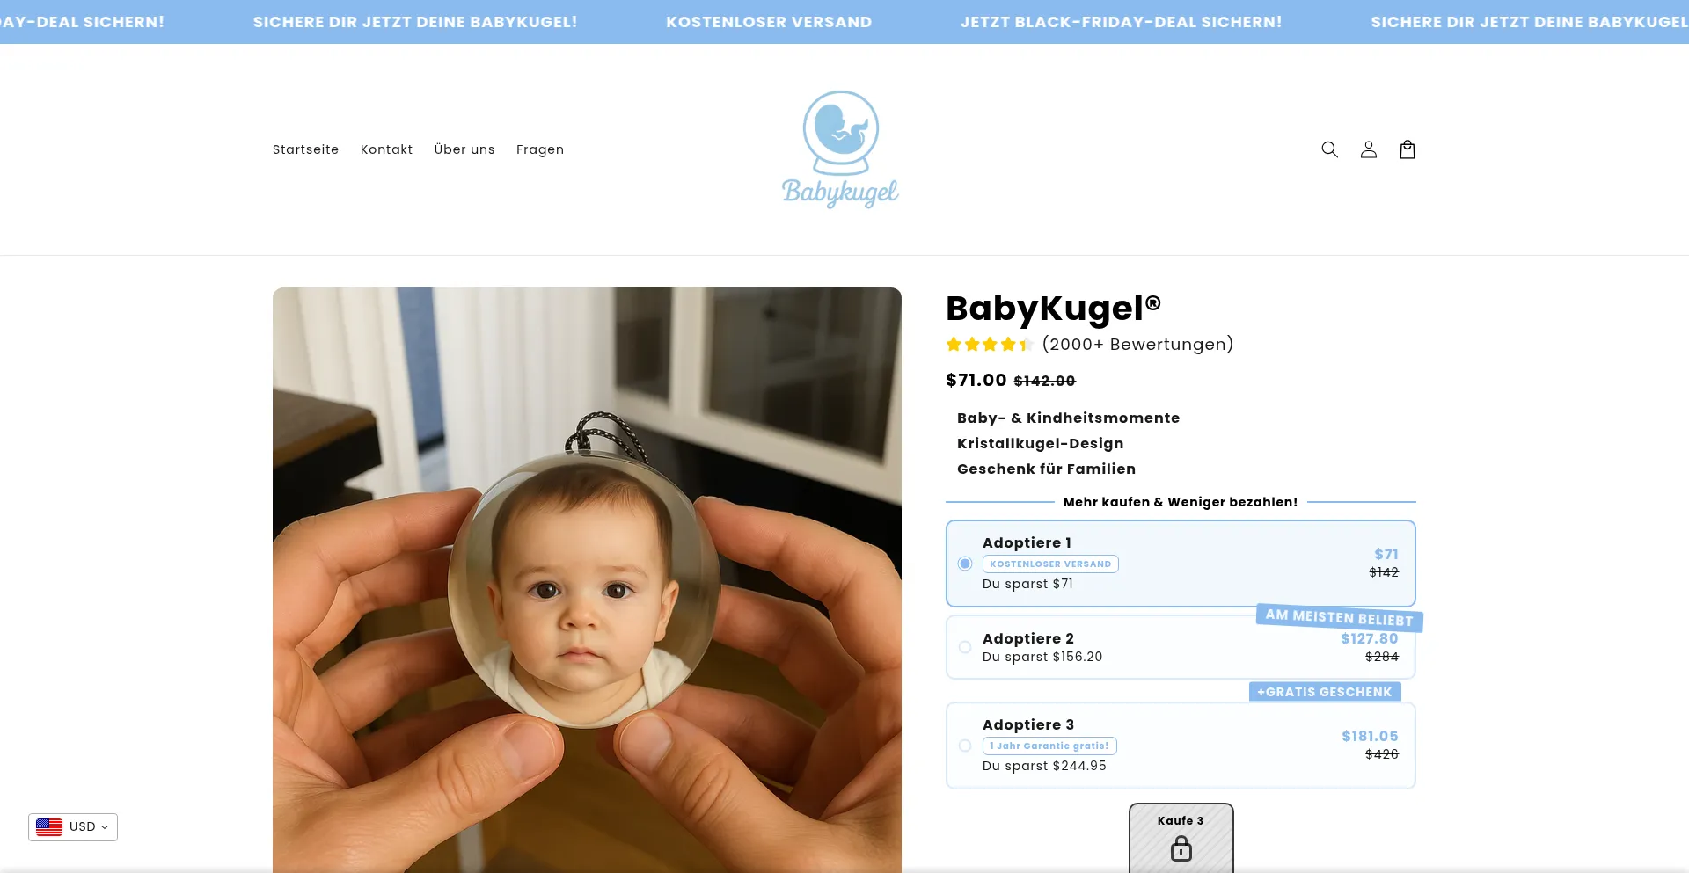1689x873 pixels.
Task: Open the Über uns page
Action: pyautogui.click(x=464, y=149)
